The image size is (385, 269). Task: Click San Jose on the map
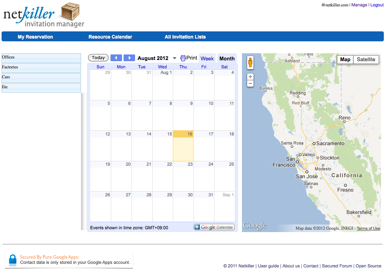[307, 176]
